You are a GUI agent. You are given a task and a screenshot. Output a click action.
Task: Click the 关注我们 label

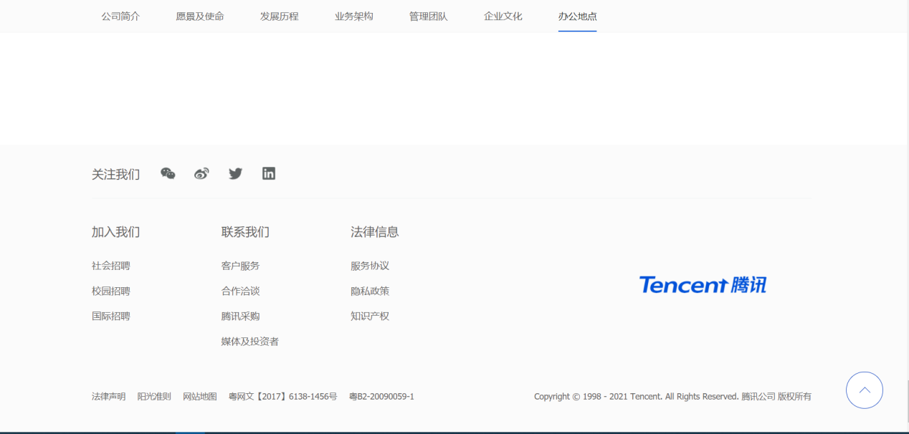click(x=116, y=174)
